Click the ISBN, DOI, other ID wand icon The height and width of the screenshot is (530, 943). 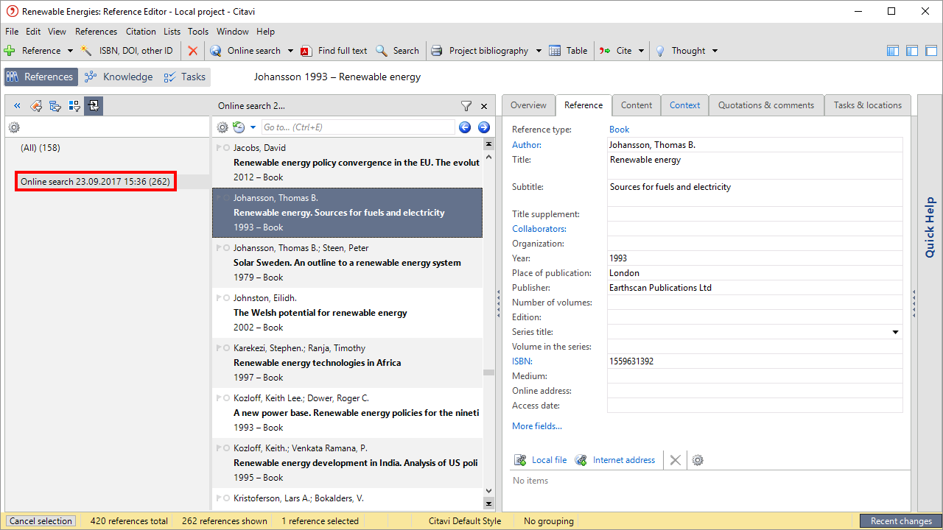coord(86,51)
